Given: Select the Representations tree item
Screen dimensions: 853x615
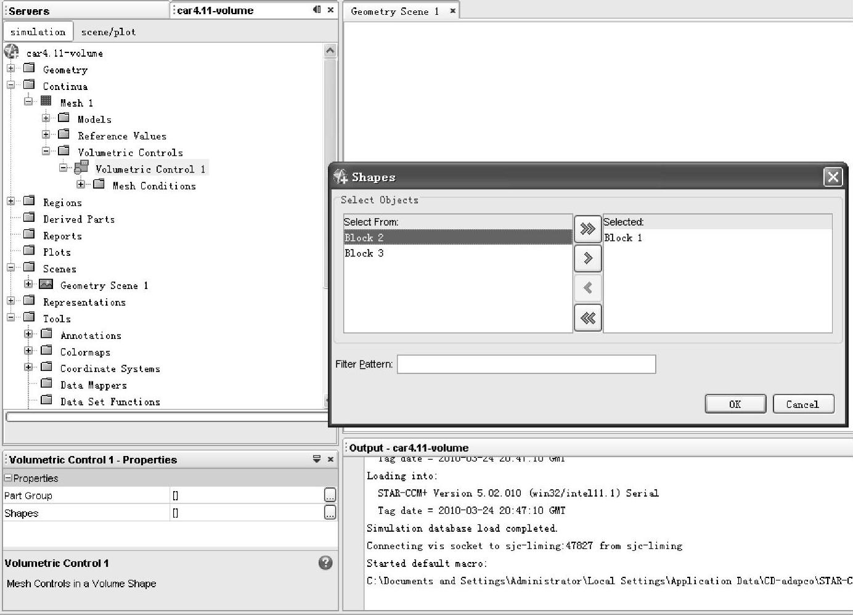Looking at the screenshot, I should coord(84,302).
